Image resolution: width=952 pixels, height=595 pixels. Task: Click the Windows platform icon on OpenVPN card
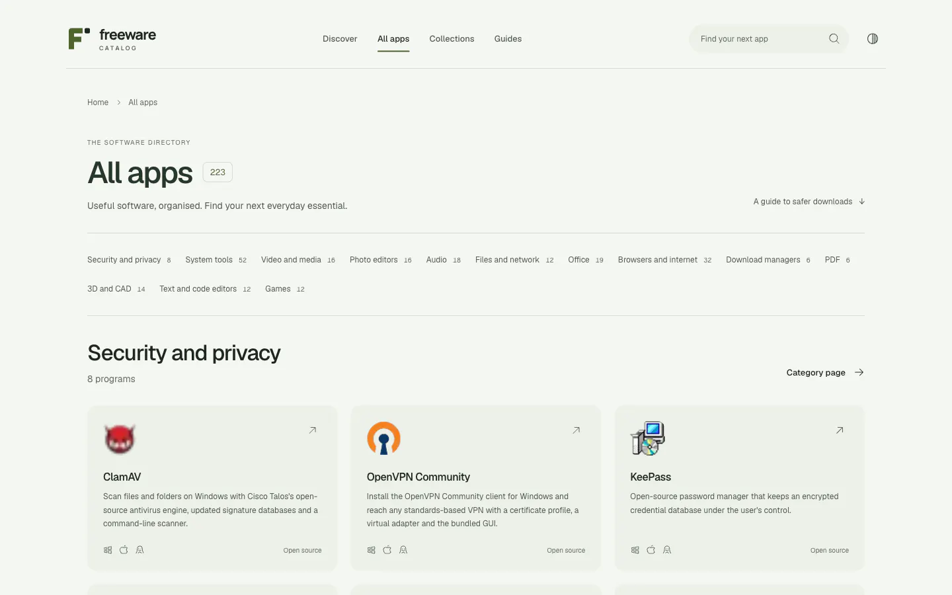(x=372, y=550)
